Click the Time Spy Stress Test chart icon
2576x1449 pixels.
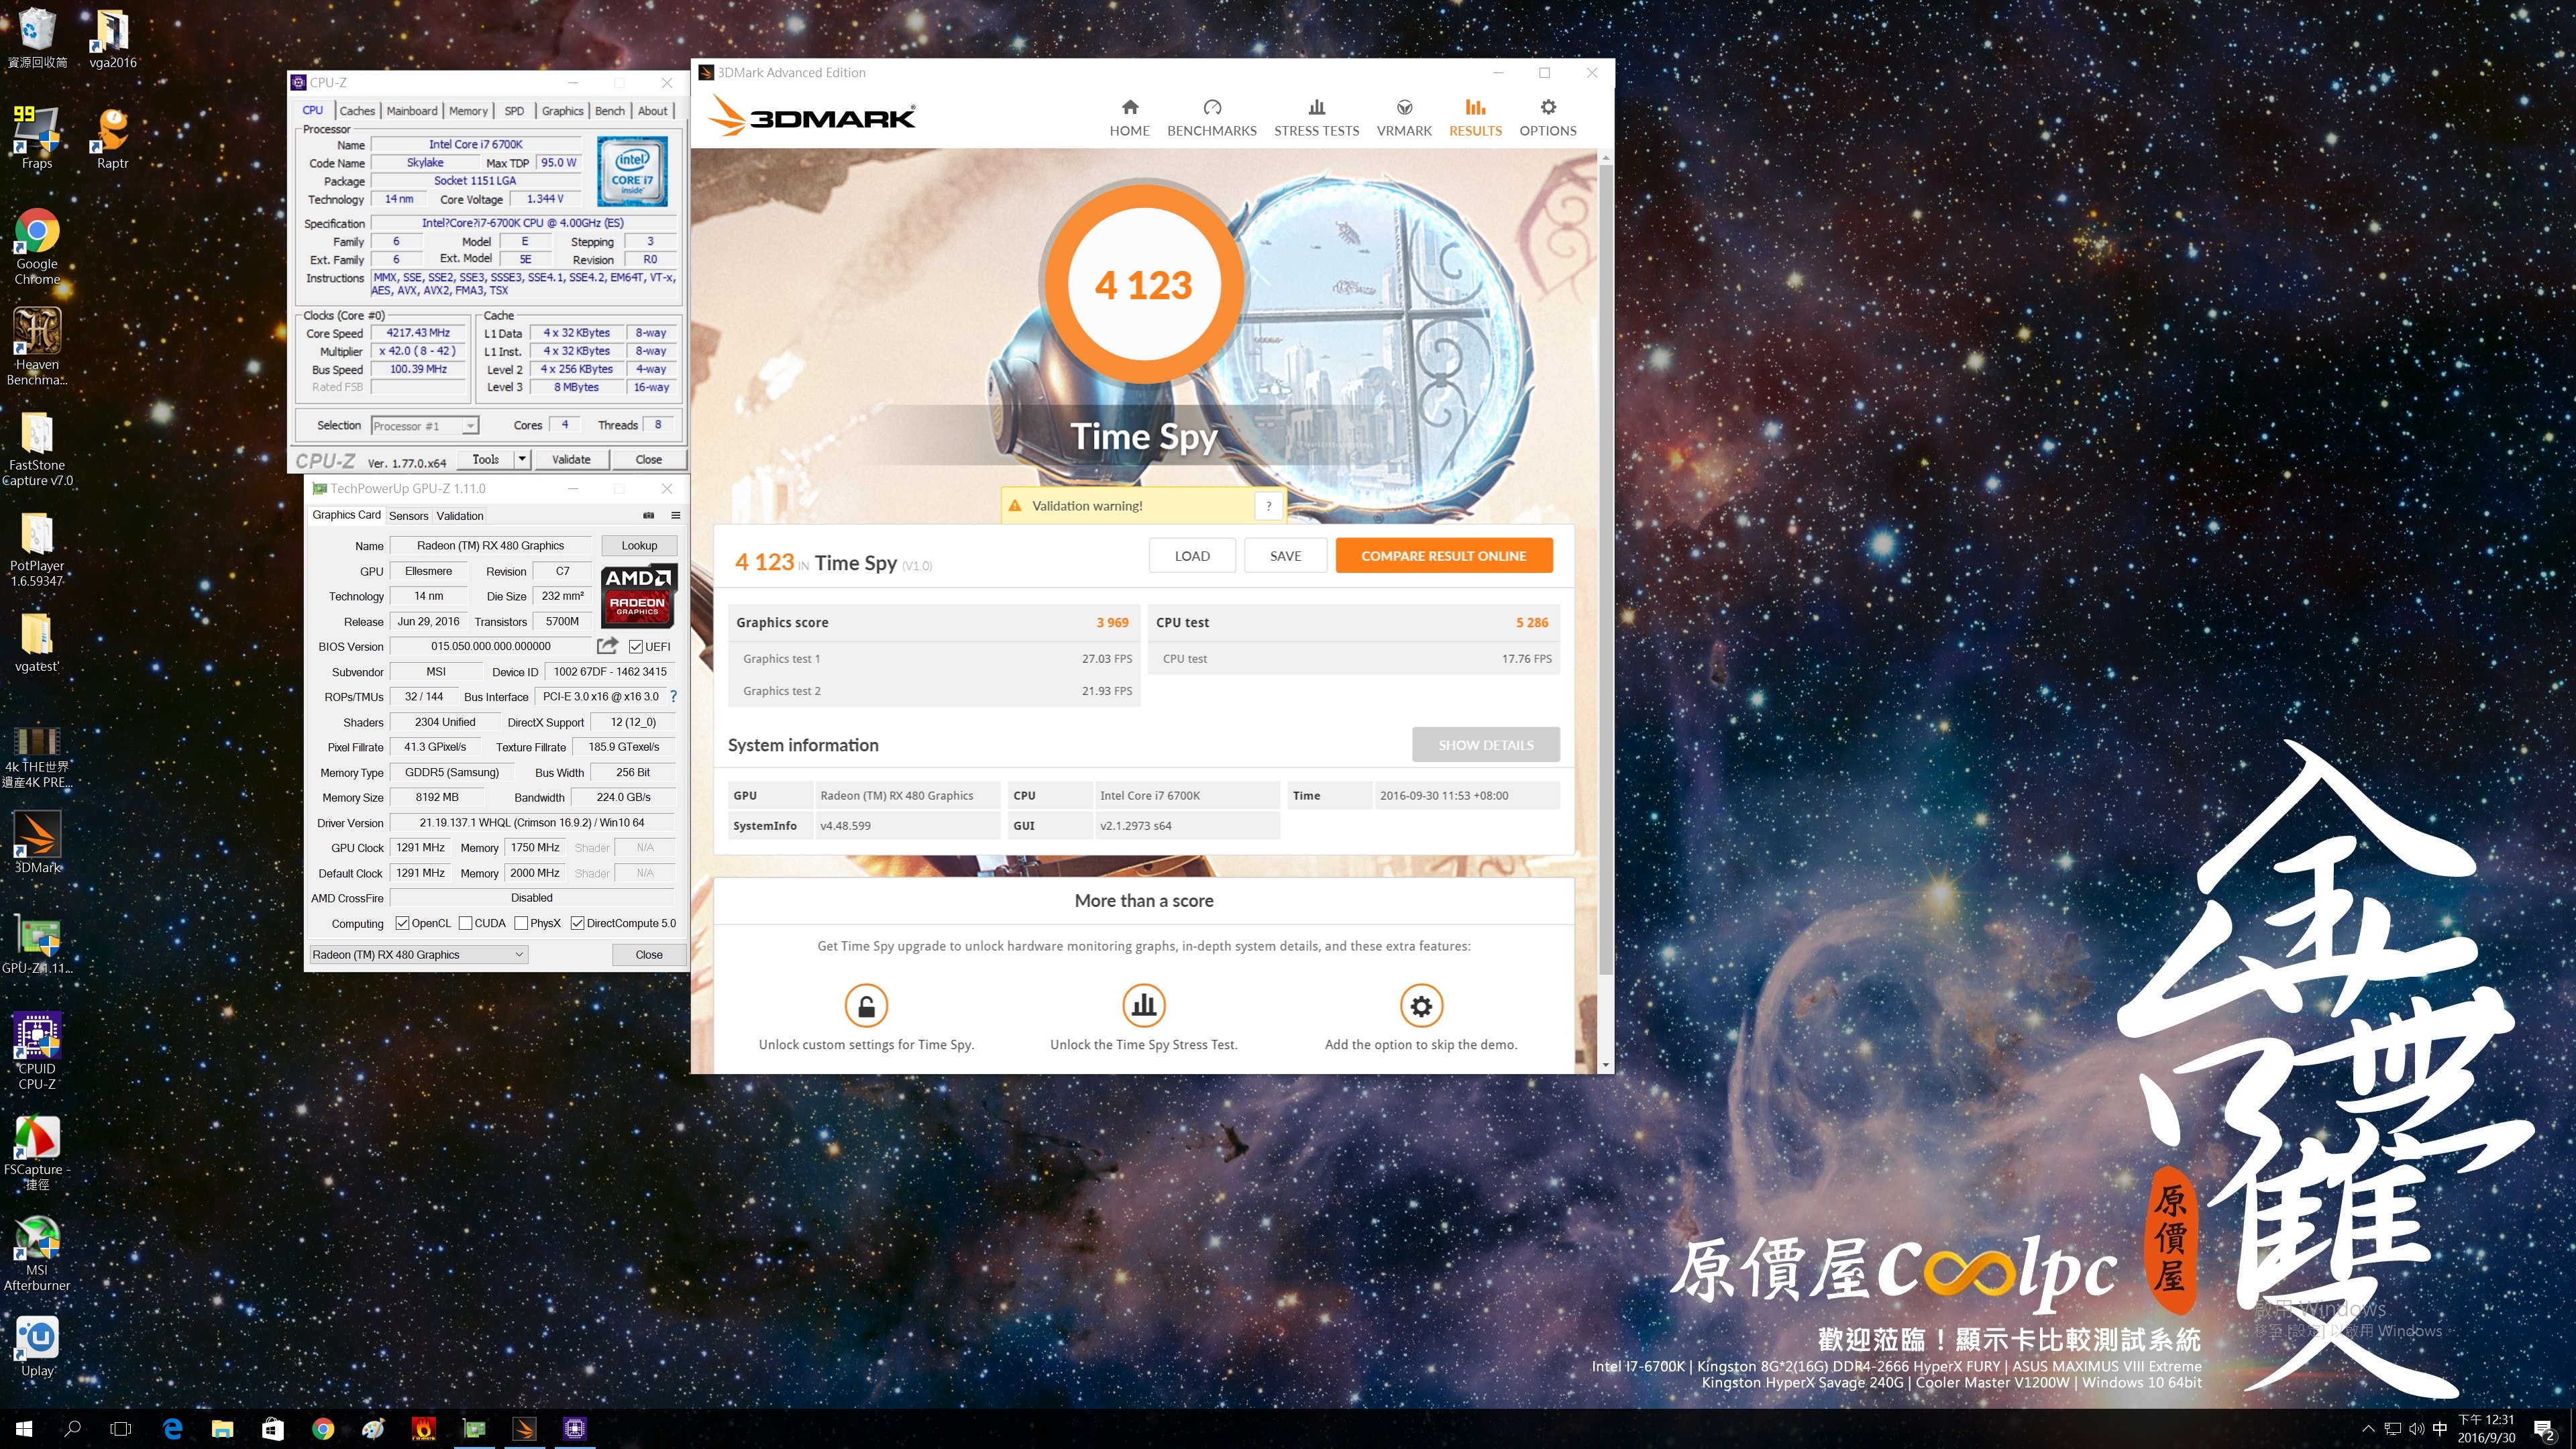point(1144,1005)
